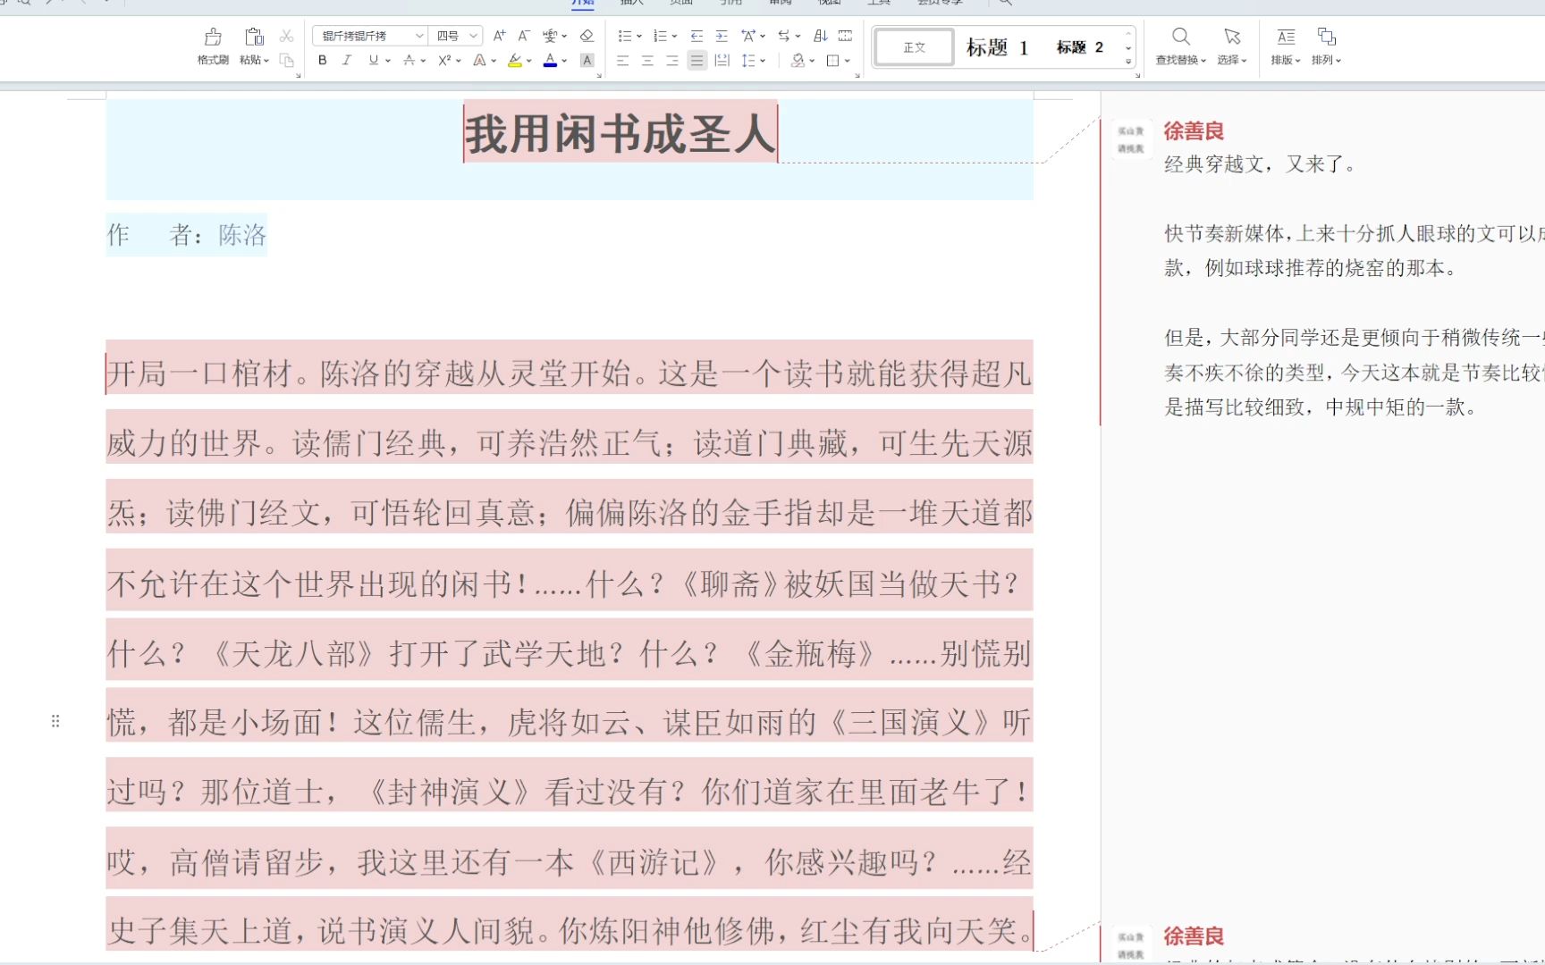This screenshot has height=965, width=1545.
Task: Expand bullet list style arrow
Action: [639, 37]
